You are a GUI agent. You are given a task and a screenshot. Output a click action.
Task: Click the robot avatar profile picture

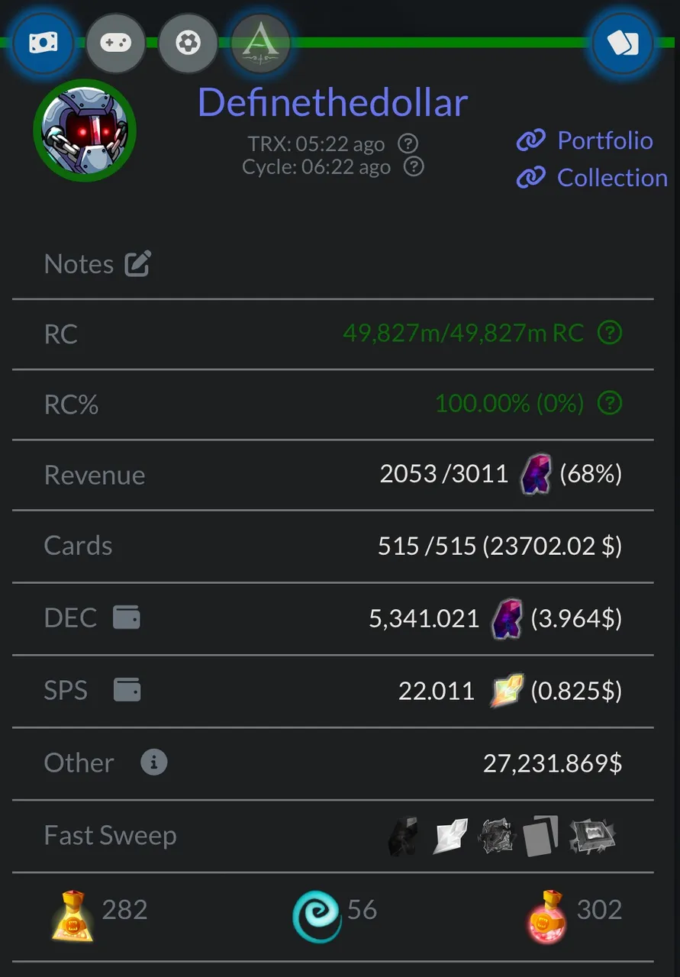click(x=85, y=131)
